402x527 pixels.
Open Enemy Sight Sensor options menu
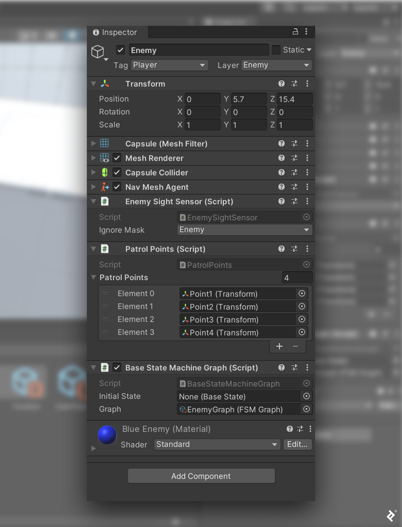coord(307,201)
